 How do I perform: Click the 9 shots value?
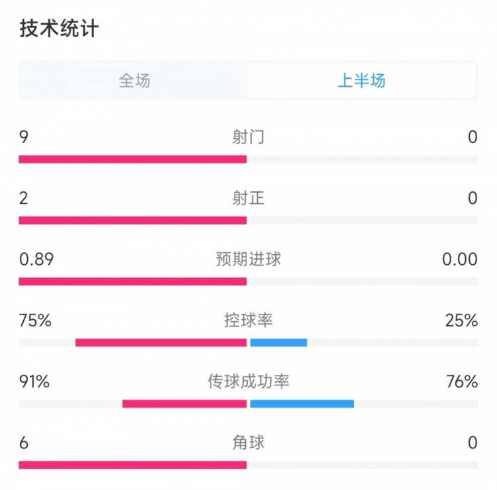pos(24,137)
